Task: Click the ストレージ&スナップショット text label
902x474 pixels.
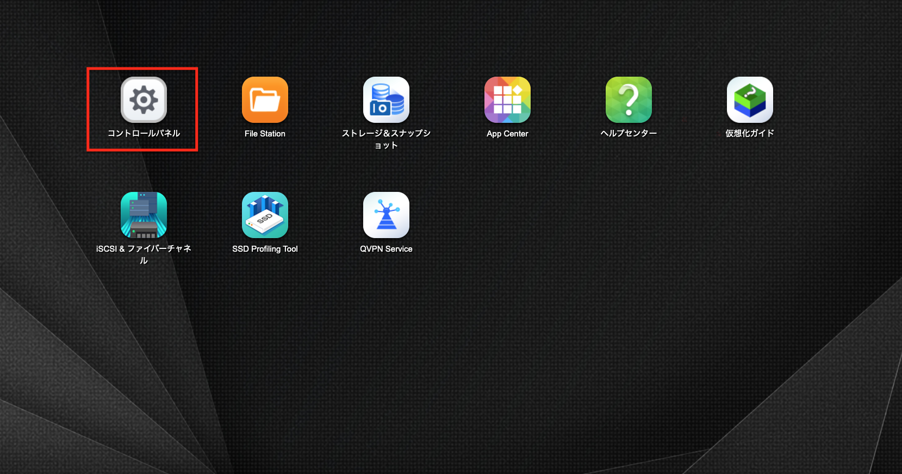Action: coord(386,139)
